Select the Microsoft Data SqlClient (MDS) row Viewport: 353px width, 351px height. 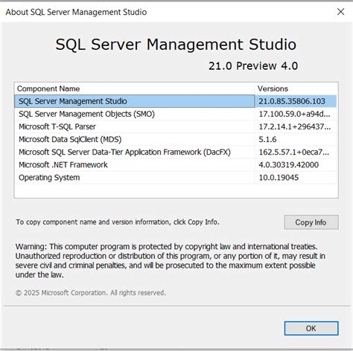[x=176, y=139]
